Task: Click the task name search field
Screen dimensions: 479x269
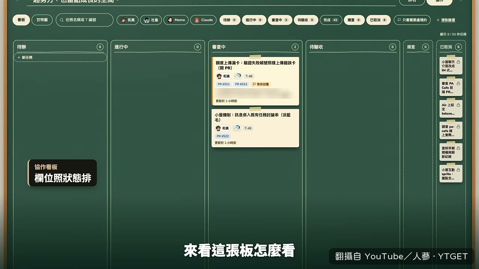Action: coord(85,20)
